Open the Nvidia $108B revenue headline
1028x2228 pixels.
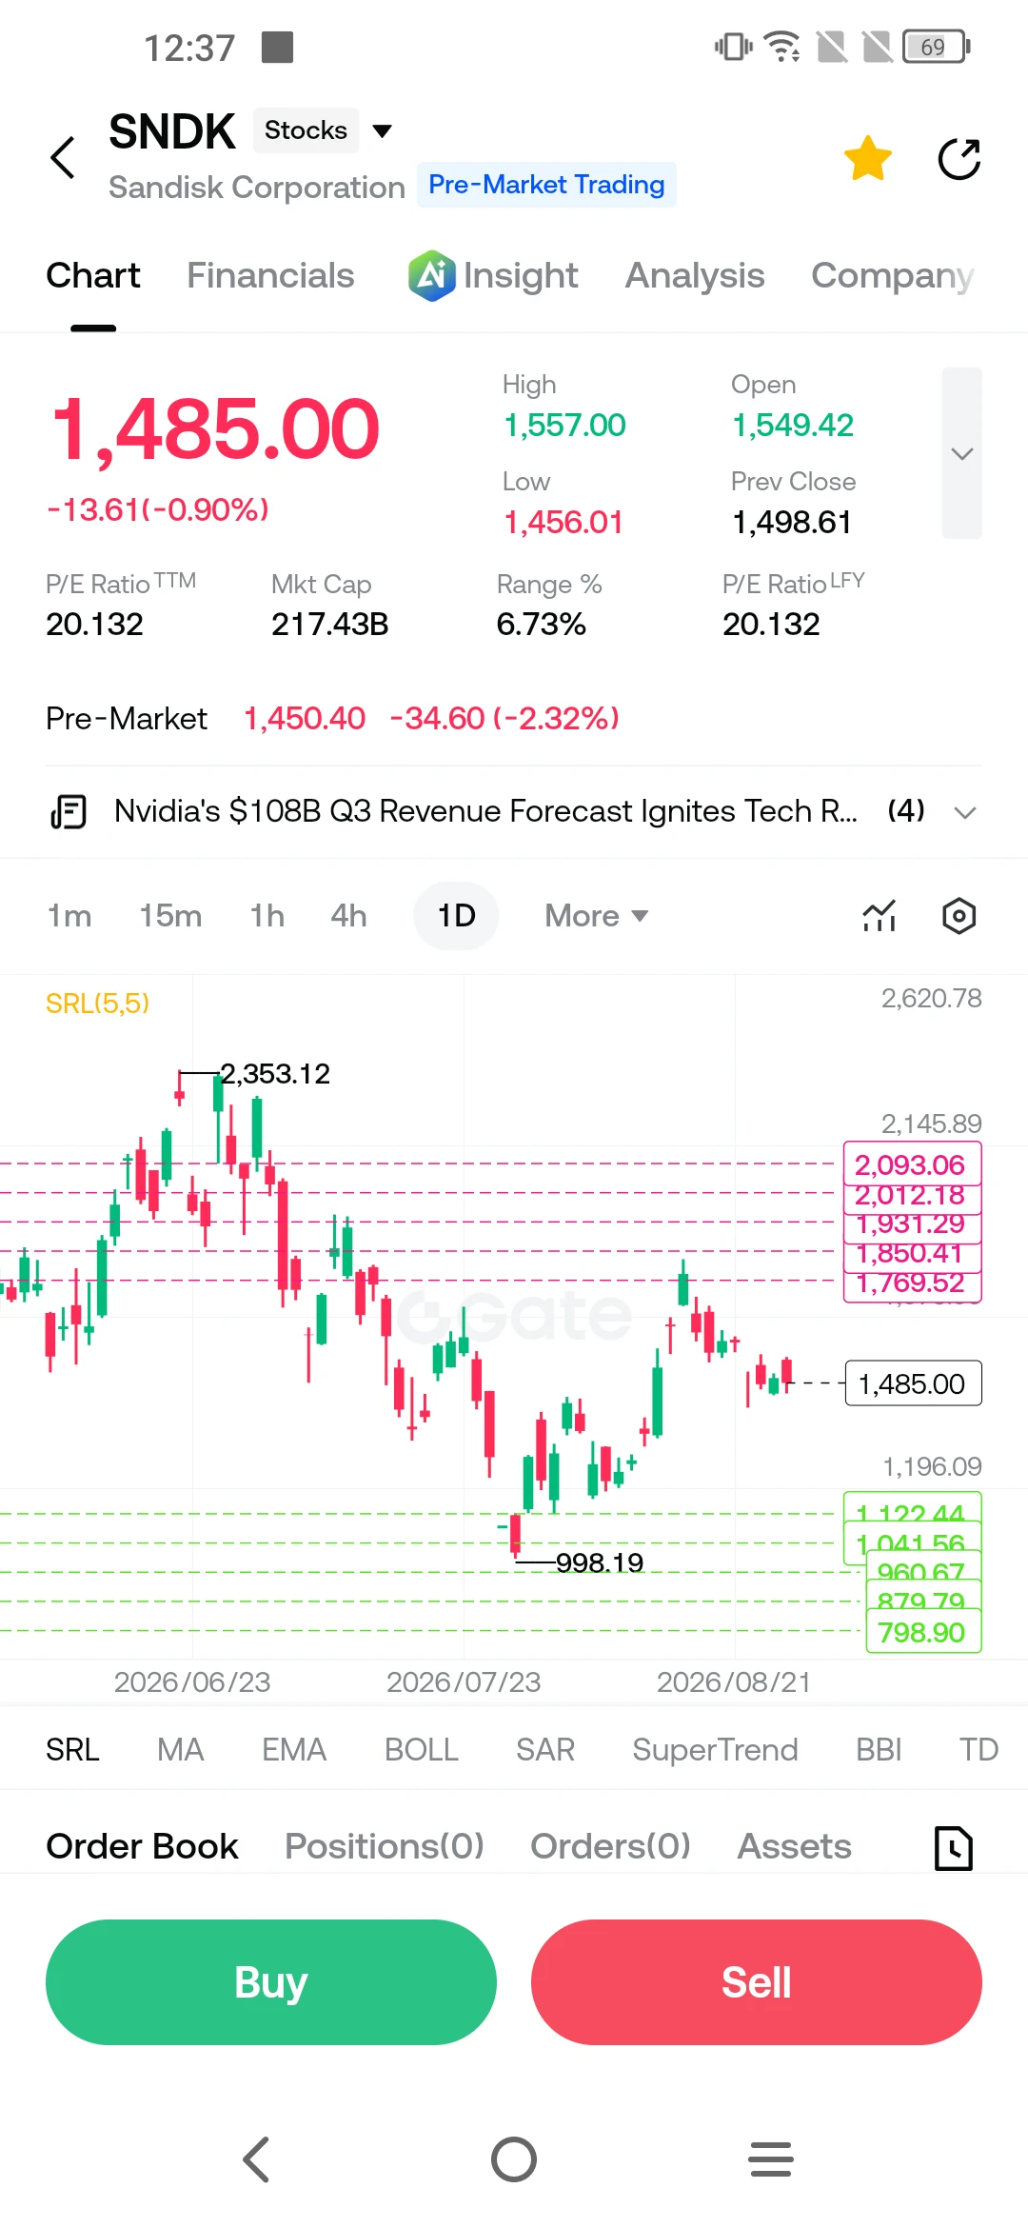485,811
